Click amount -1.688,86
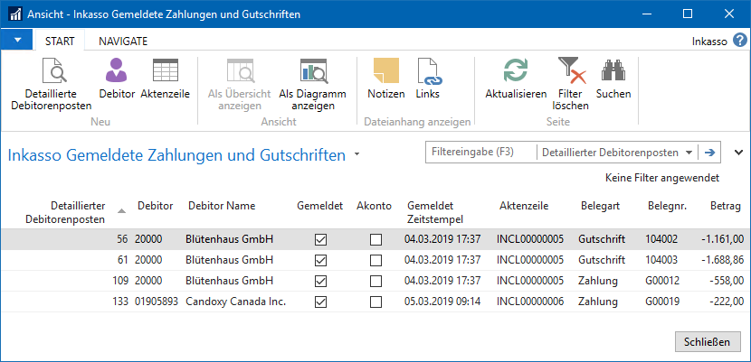751x362 pixels. pyautogui.click(x=723, y=260)
